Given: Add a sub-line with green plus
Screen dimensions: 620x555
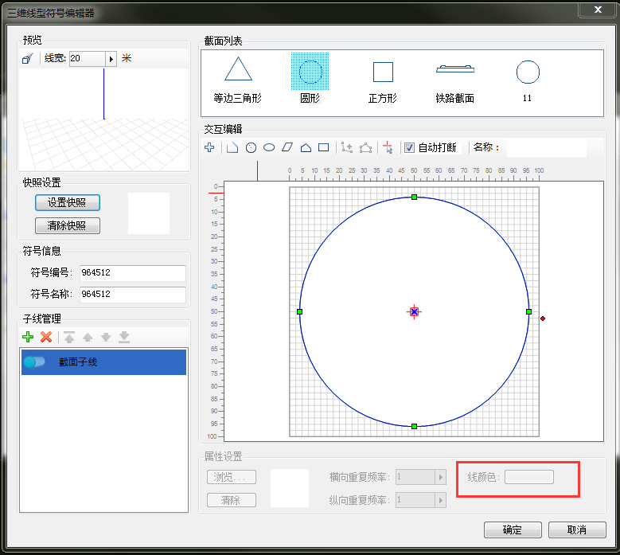Looking at the screenshot, I should coord(28,337).
